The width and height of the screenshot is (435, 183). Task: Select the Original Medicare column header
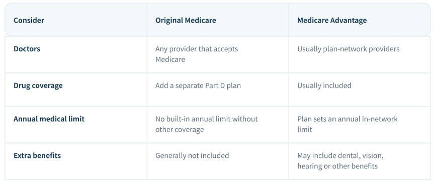point(186,20)
